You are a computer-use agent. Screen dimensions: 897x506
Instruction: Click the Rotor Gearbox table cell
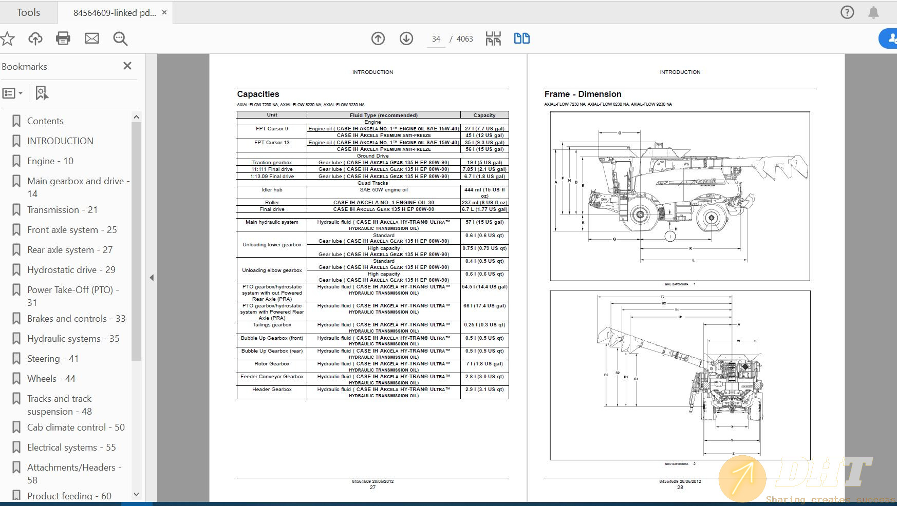[x=272, y=366]
